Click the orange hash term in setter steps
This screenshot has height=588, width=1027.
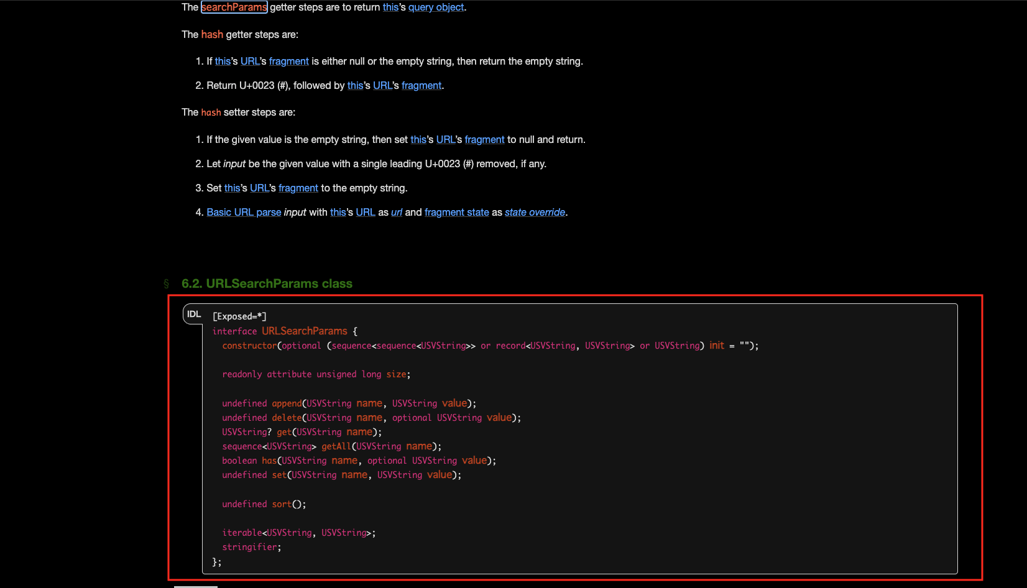[211, 112]
